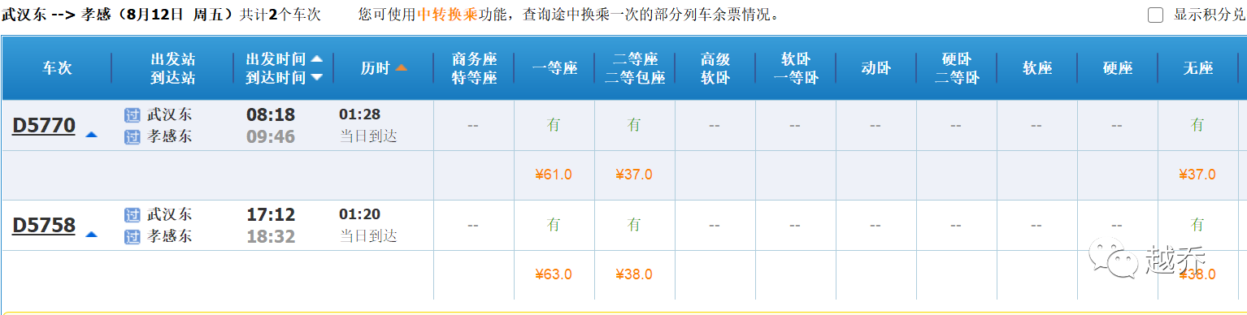Click the 出发站 到达站 column header
This screenshot has width=1247, height=315.
pos(172,68)
